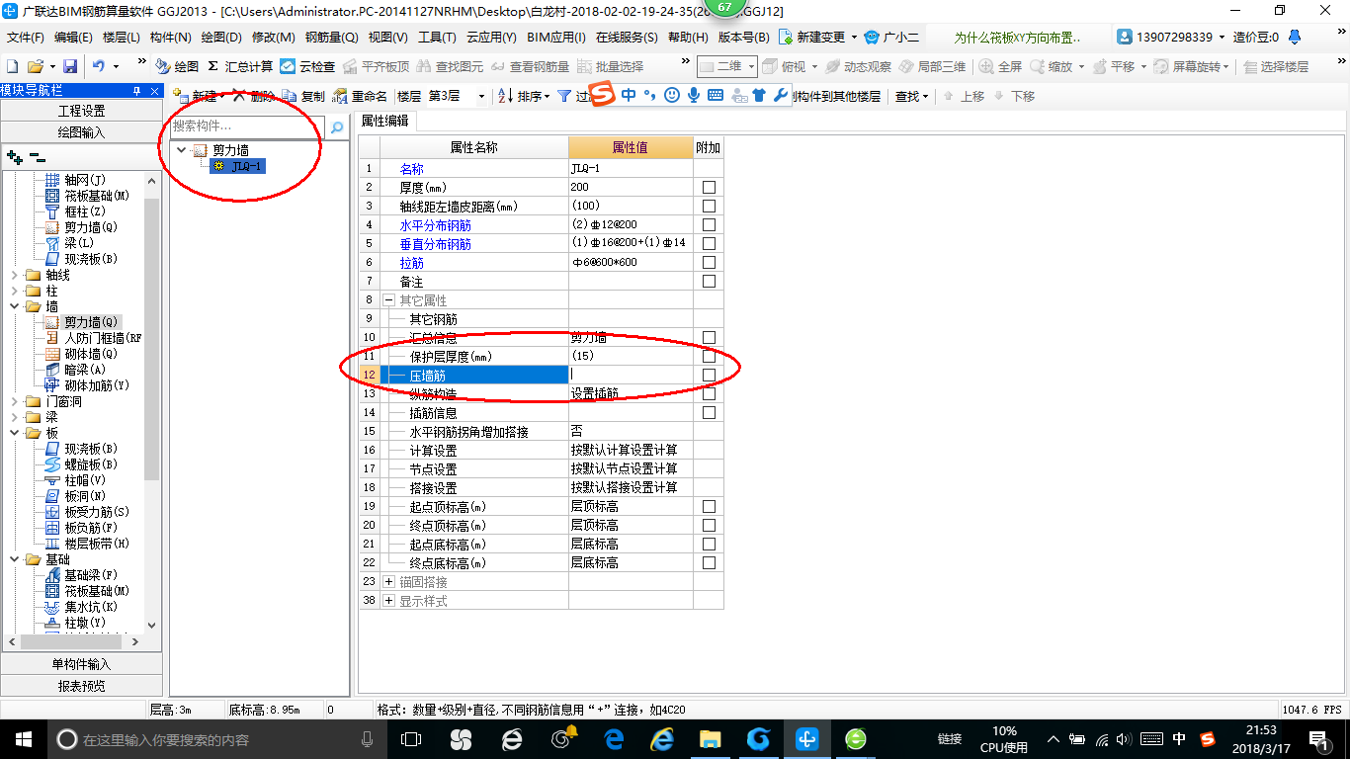Click collapse-all minus icon in navigation panel
1350x759 pixels.
click(x=37, y=157)
